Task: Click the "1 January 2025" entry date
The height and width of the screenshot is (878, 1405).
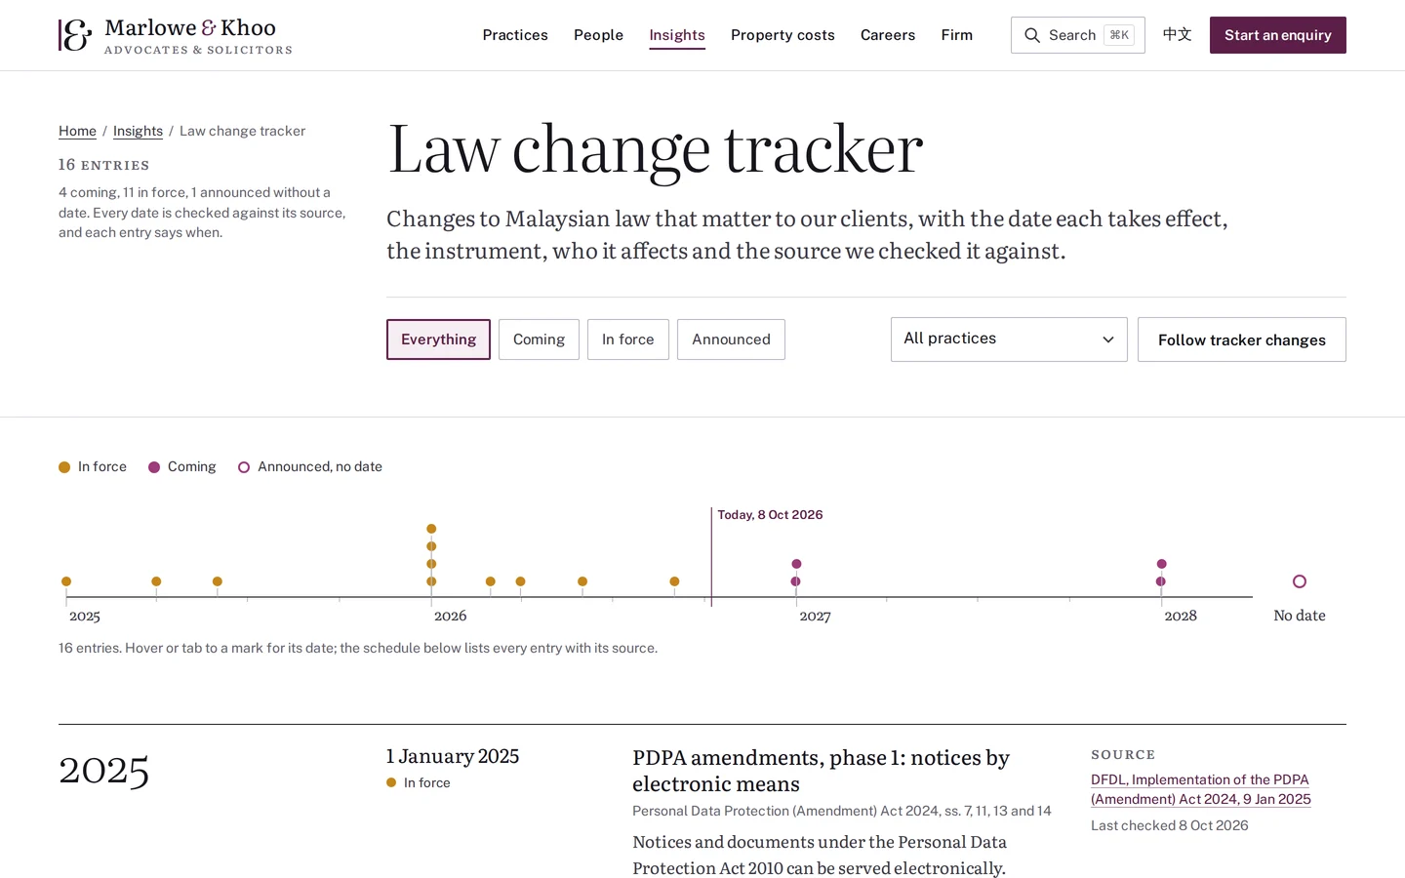Action: [453, 756]
